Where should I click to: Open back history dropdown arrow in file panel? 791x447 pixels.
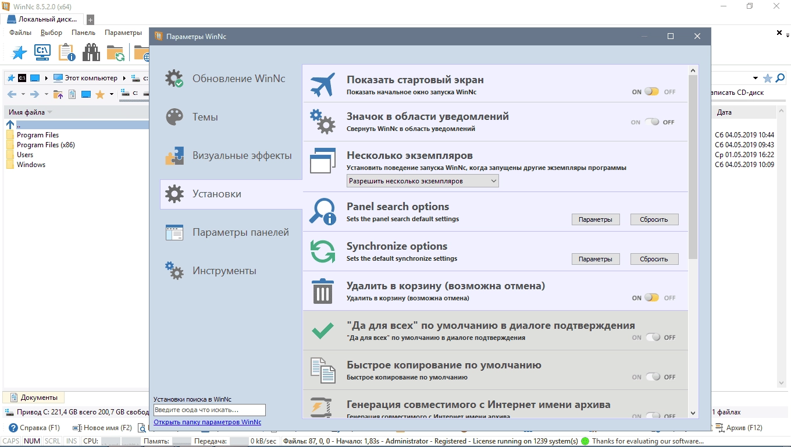point(23,94)
